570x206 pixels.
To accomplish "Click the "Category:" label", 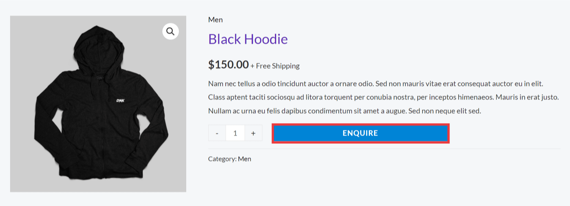I will click(222, 159).
